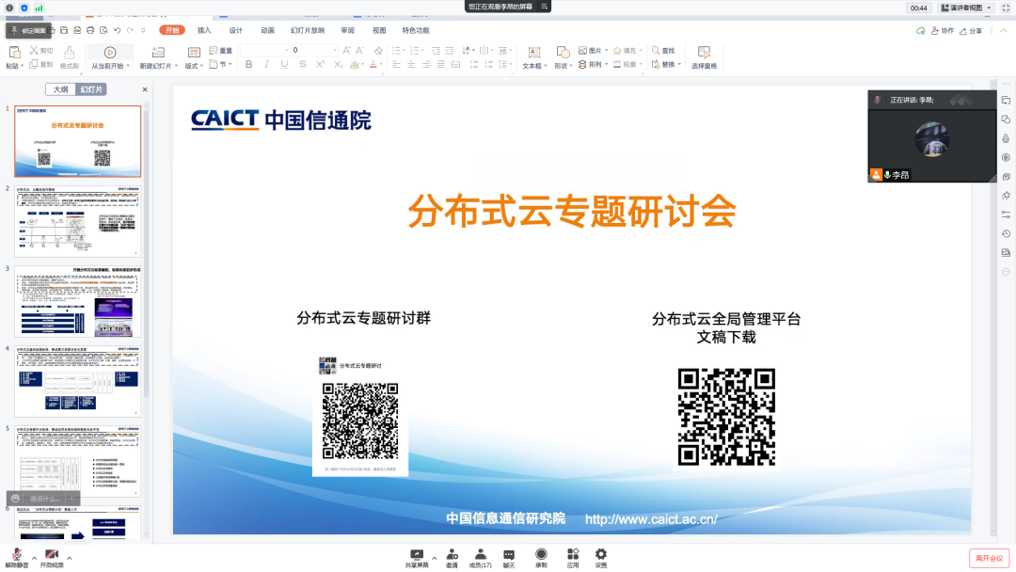This screenshot has height=572, width=1016.
Task: Click the Save icon in quick access bar
Action: point(64,30)
